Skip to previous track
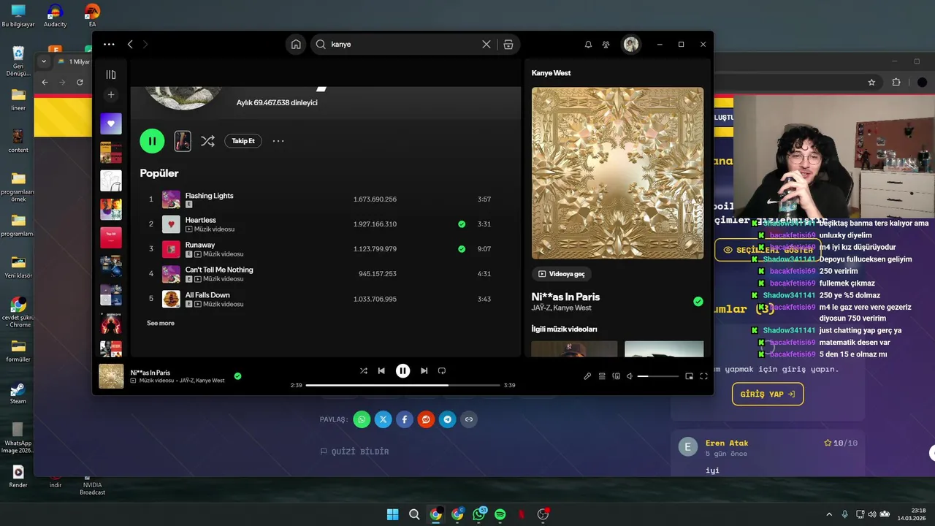Image resolution: width=935 pixels, height=526 pixels. click(381, 371)
